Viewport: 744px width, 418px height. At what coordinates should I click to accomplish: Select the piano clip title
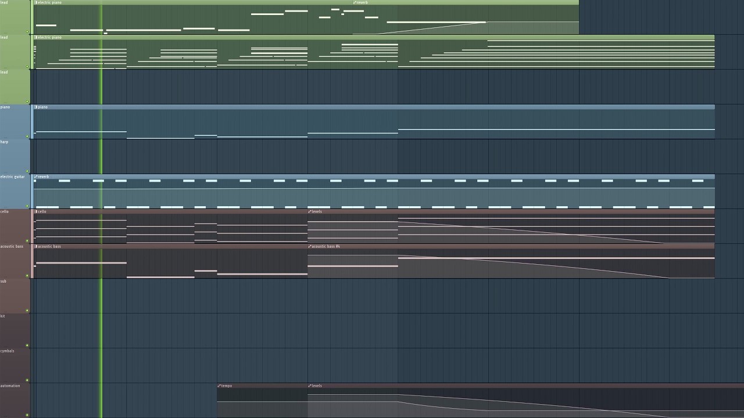(x=43, y=107)
